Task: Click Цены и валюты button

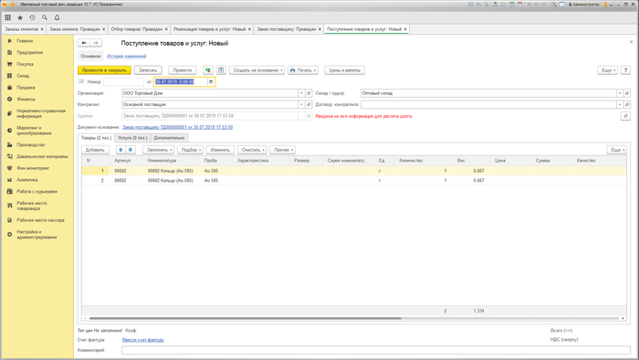Action: [345, 70]
